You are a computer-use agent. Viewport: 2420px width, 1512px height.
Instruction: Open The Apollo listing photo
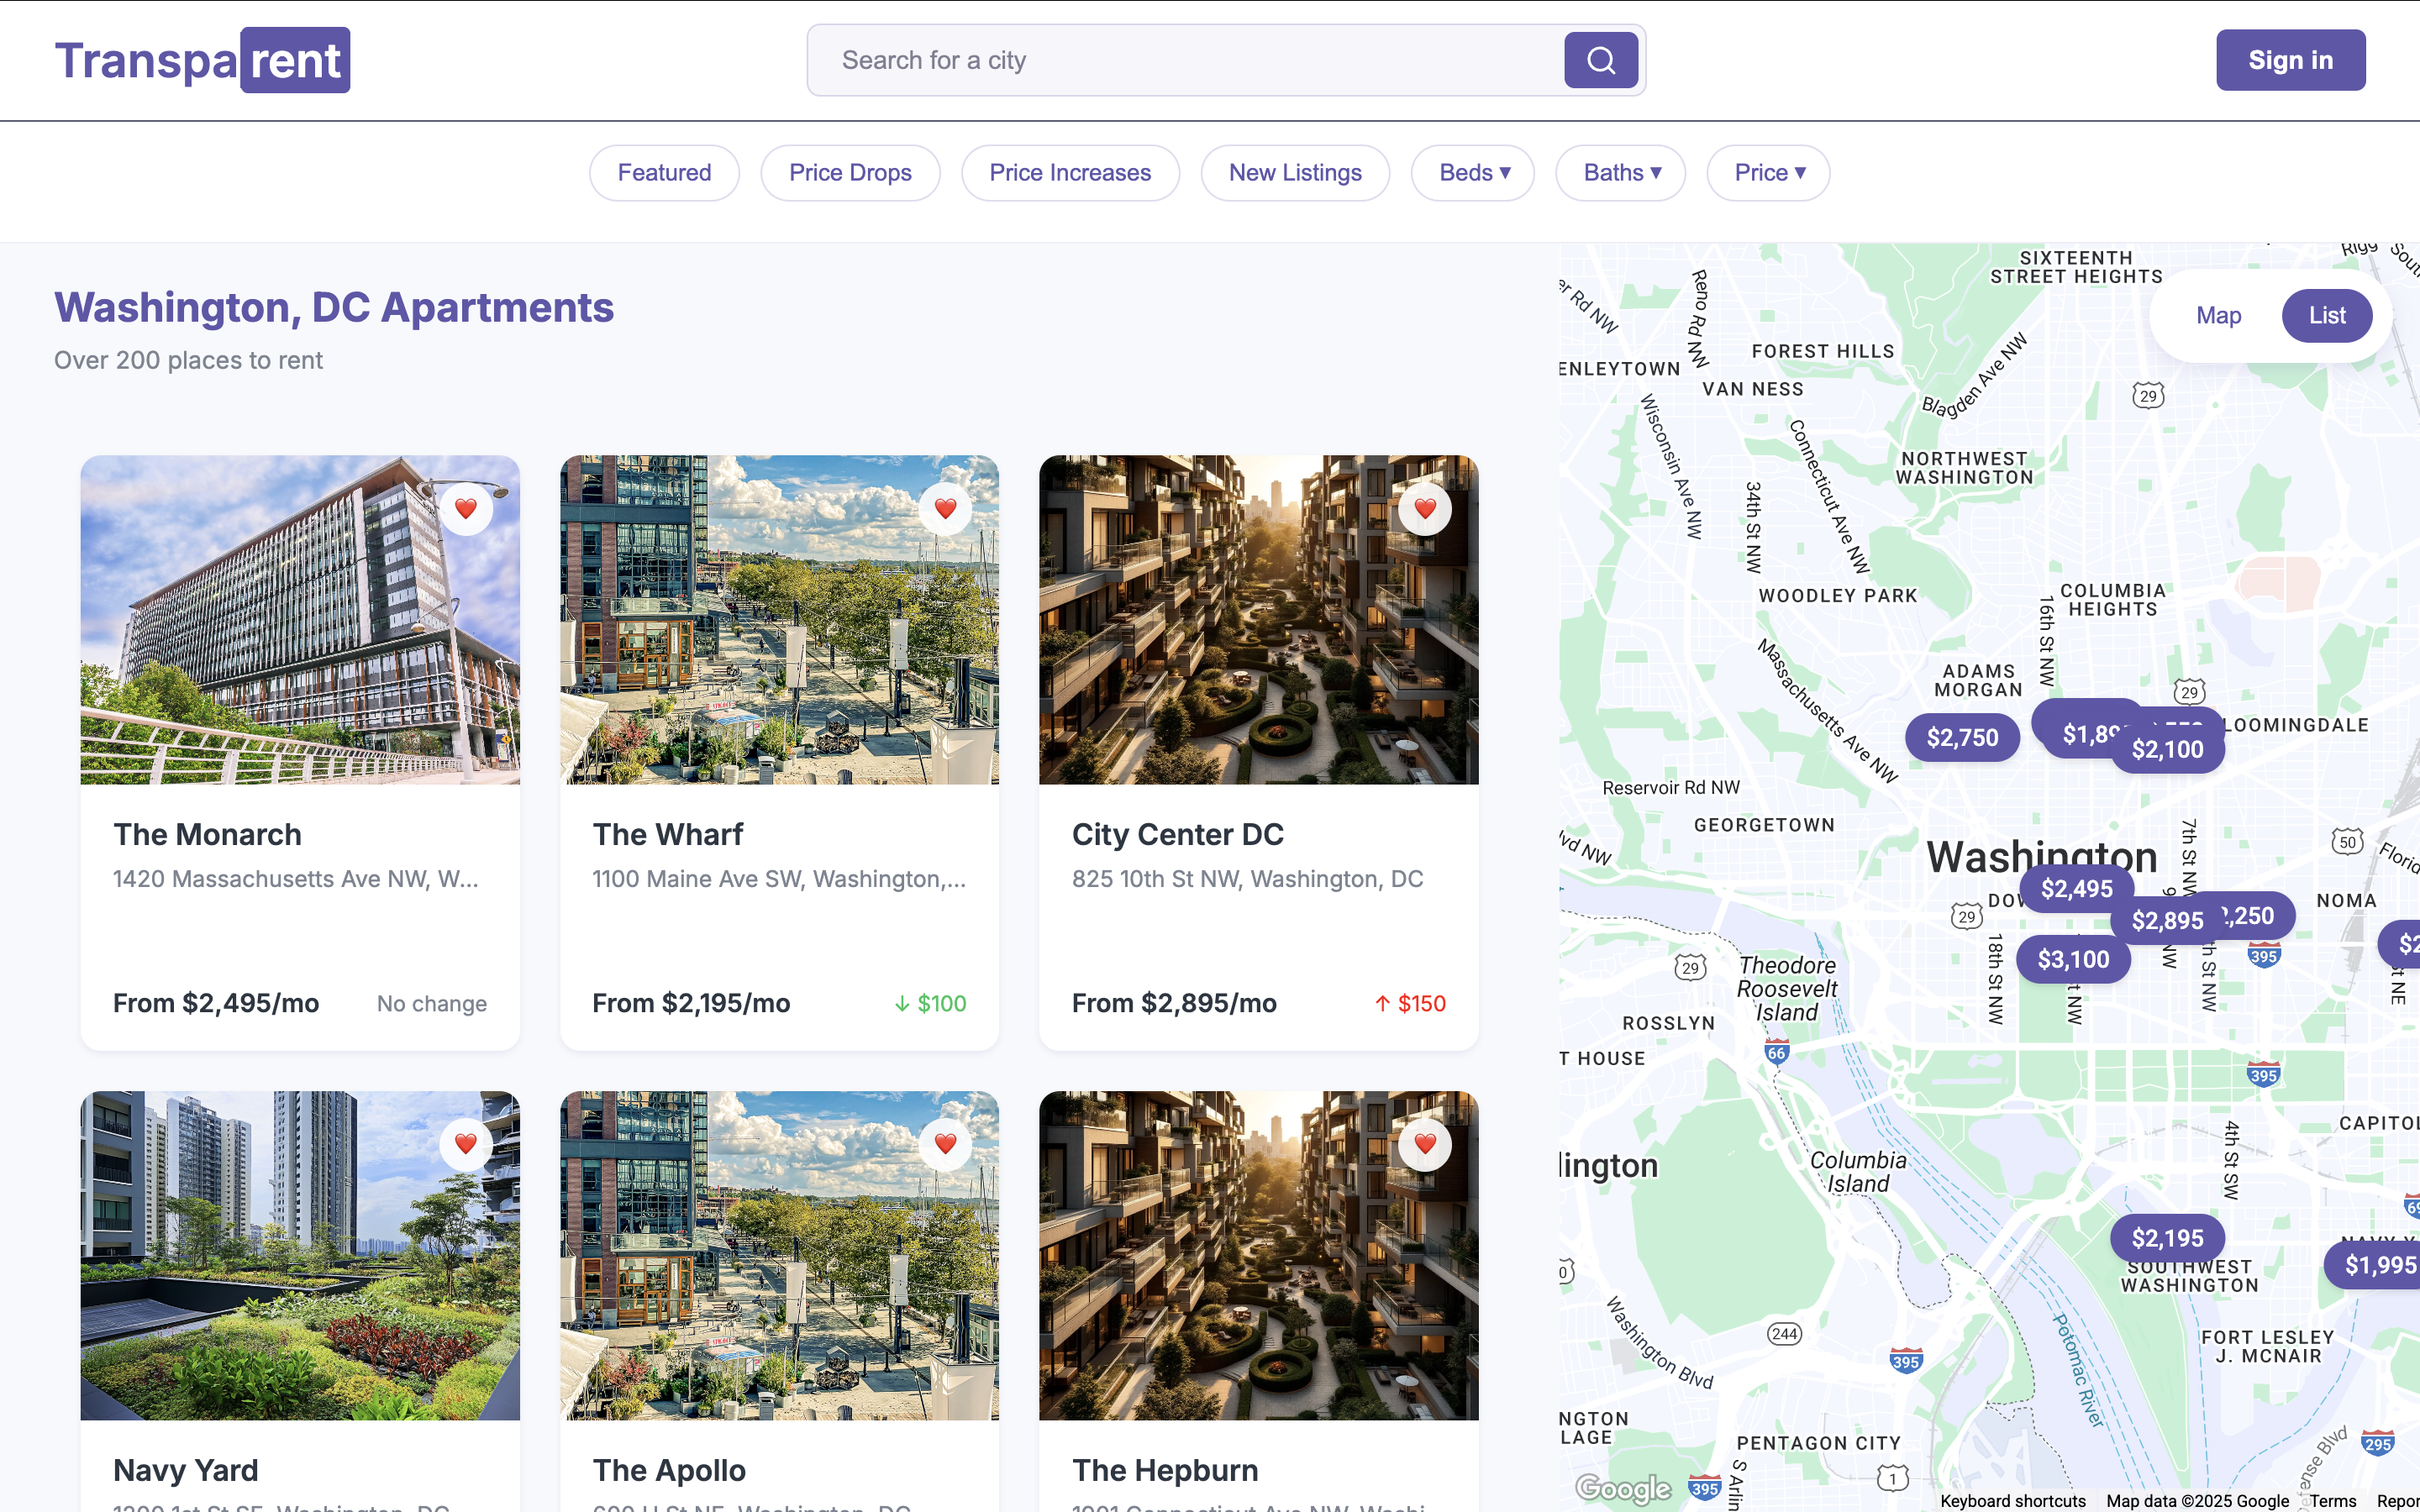click(x=779, y=1255)
